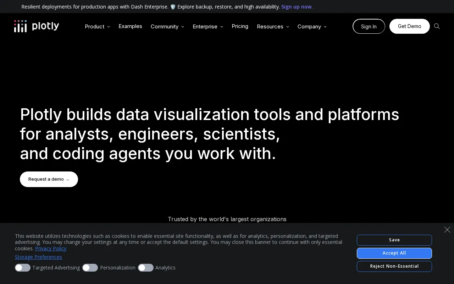Click the hero headline starting 'Plotly builds data visualization'

pyautogui.click(x=210, y=134)
